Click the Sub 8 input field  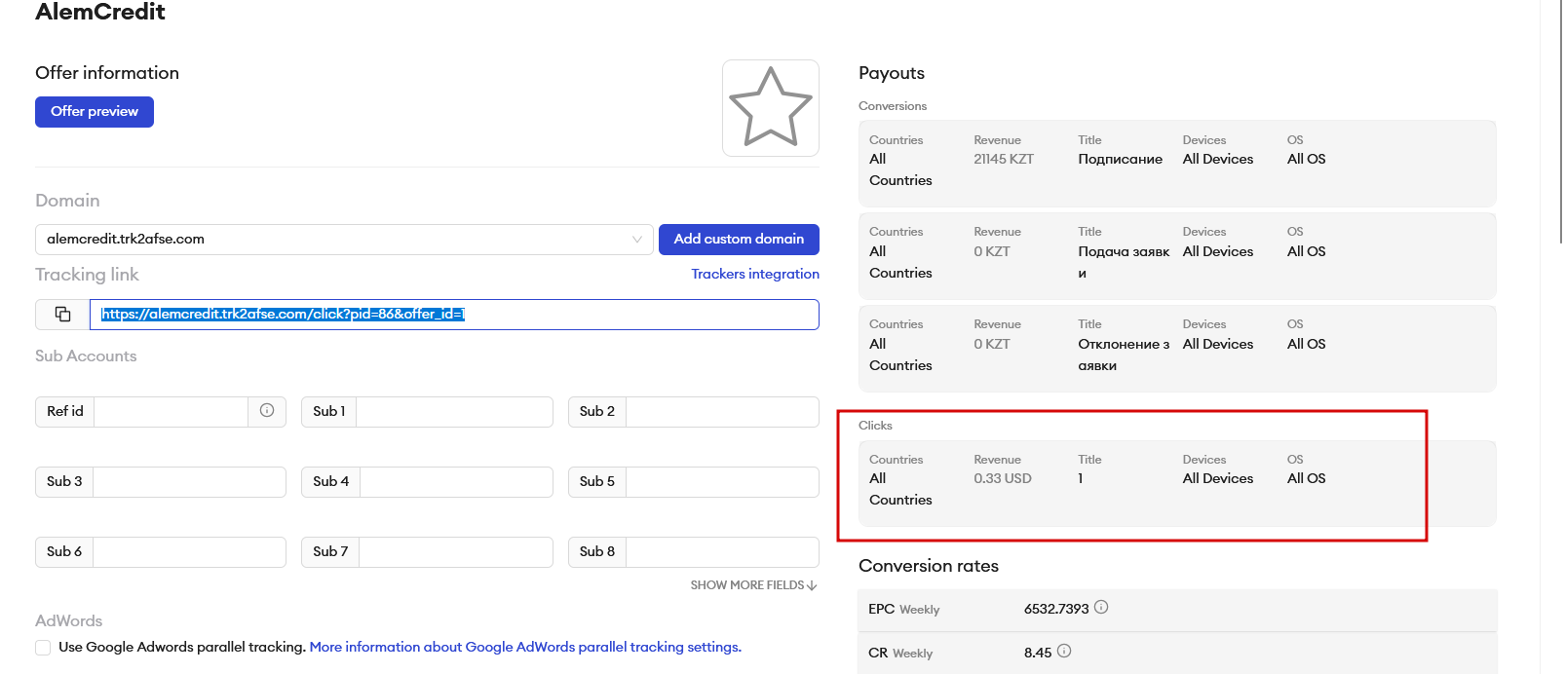[x=722, y=552]
